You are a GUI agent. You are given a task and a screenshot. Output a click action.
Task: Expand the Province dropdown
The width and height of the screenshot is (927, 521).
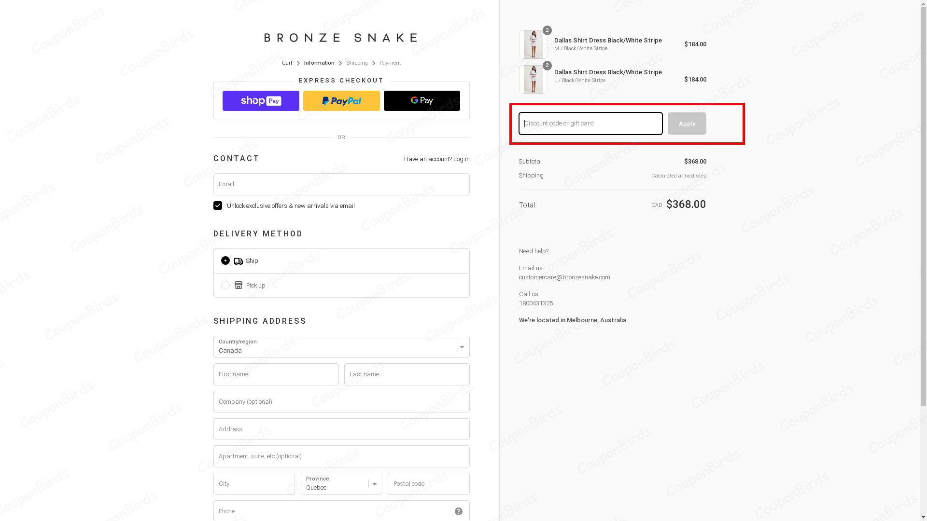[341, 484]
